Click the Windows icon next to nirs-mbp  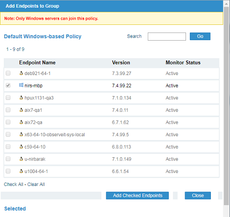click(x=21, y=85)
